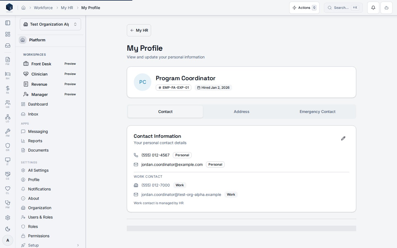Screen dimensions: 397x248
Task: Open the HR people module icon
Action: coord(8,104)
